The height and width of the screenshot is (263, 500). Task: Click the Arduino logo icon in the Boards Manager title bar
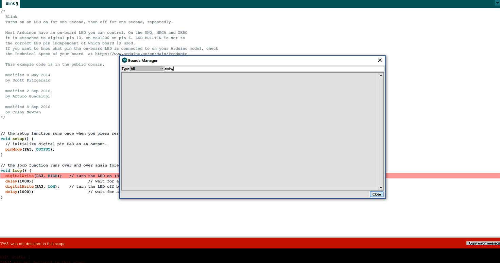click(x=125, y=60)
